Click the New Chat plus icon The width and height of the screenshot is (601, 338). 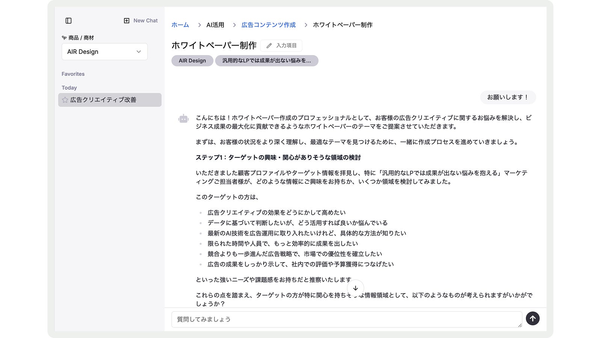(x=127, y=21)
